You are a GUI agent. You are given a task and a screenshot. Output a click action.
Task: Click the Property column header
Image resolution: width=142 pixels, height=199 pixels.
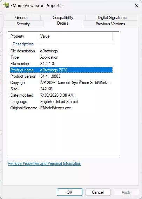tap(23, 36)
